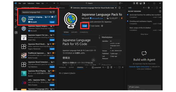
Task: Show more panel tabs ellipsis
Action: tap(86, 67)
